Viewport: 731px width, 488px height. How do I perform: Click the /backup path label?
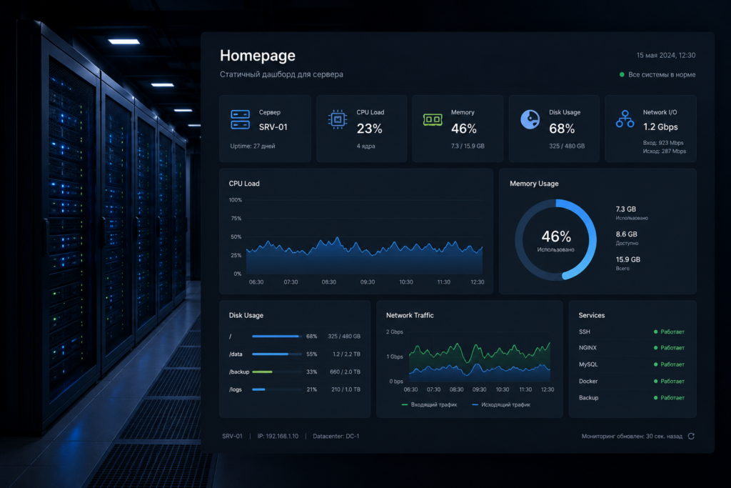238,372
